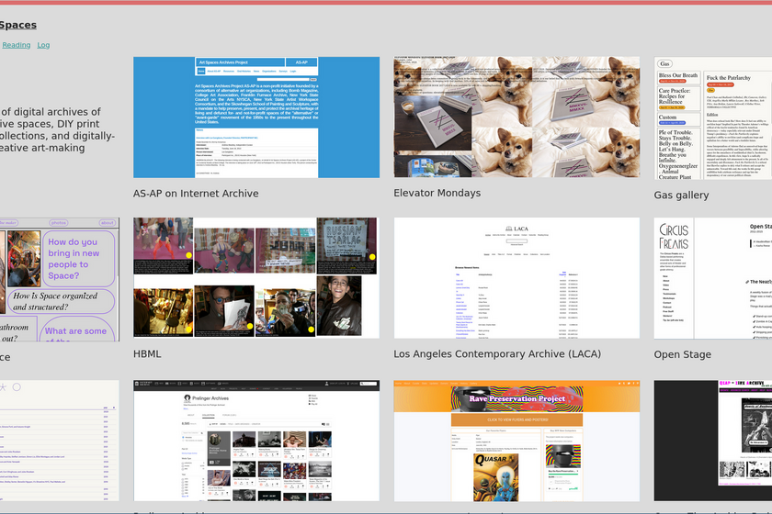Click the 'of digital archives of' description text
Viewport: 772px width, 514px height.
(x=51, y=112)
